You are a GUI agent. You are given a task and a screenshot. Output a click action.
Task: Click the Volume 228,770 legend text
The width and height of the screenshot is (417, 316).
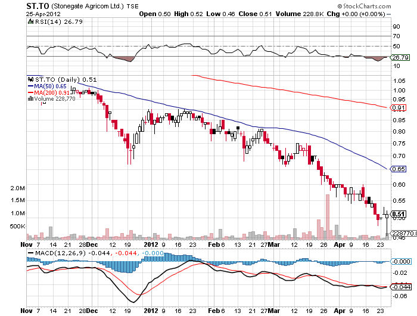click(x=55, y=99)
